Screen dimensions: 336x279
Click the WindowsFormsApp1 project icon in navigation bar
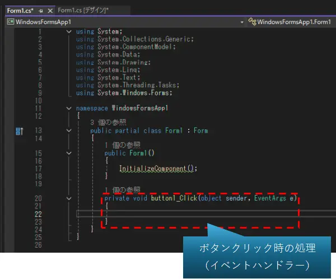point(11,22)
